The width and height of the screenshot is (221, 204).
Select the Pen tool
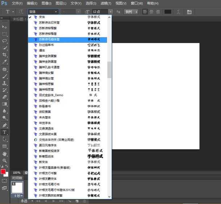[x=4, y=125]
